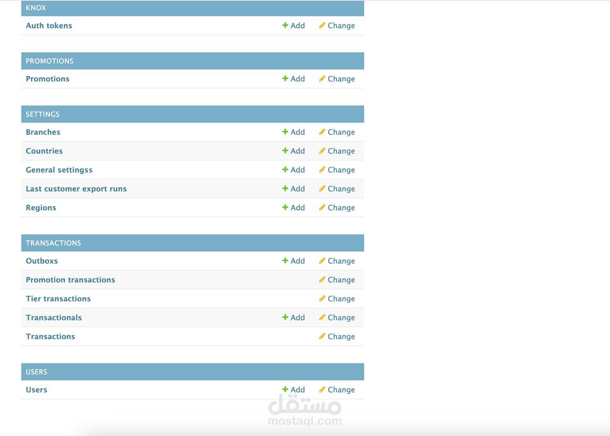Screen dimensions: 610x436
Task: Add a new Transactional
Action: (294, 318)
